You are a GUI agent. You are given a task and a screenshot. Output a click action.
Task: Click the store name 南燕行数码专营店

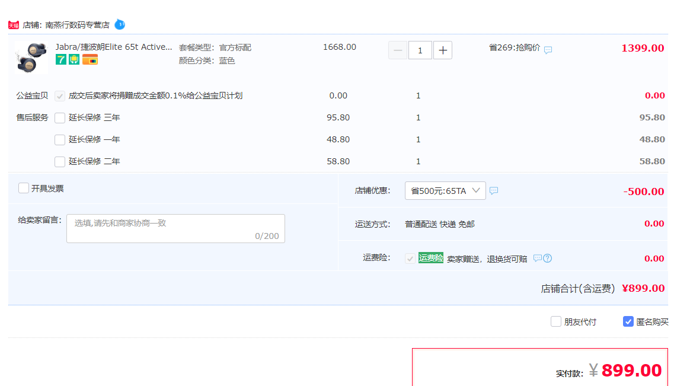coord(78,25)
